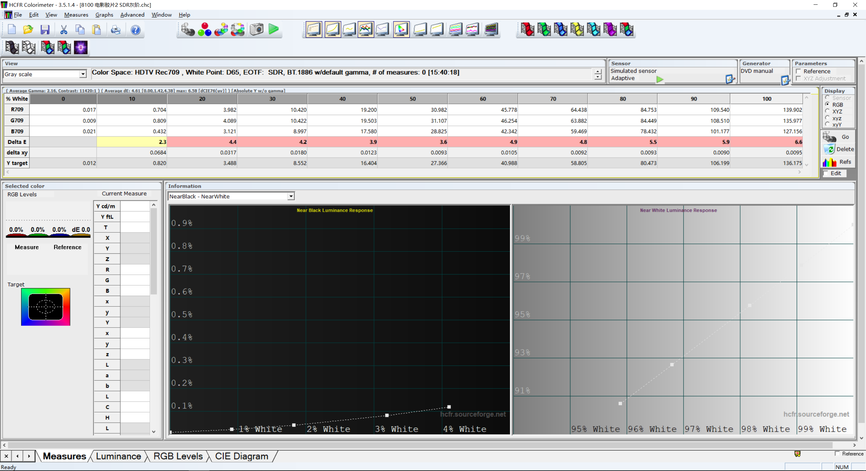
Task: Open the CIE diagram view icon
Action: 401,30
